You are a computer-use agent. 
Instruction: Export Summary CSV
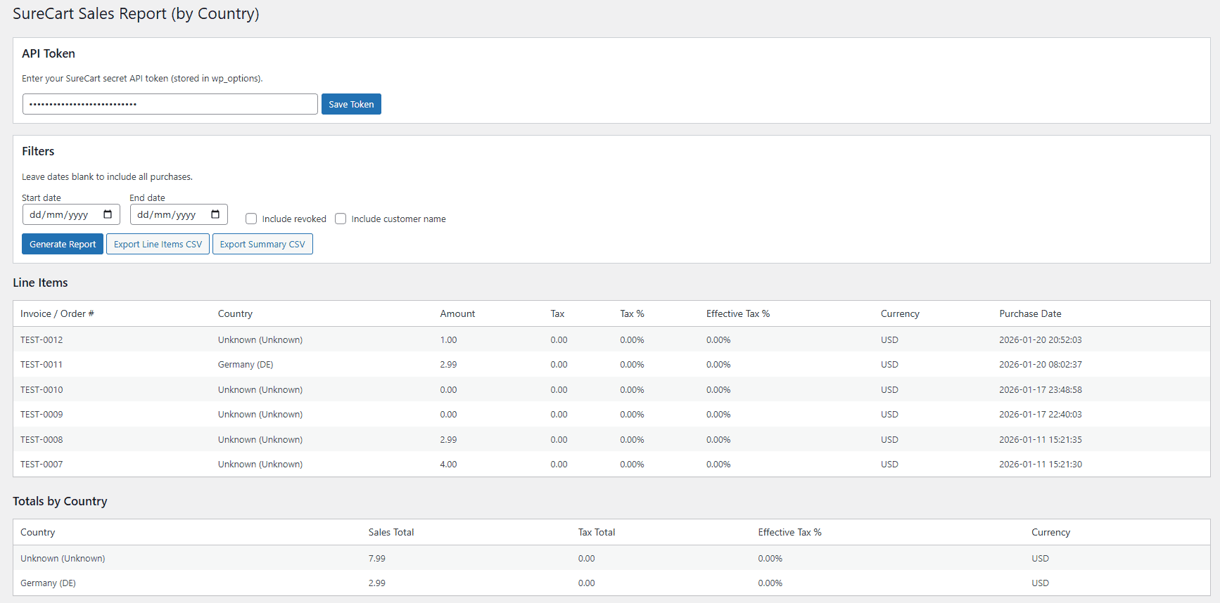(262, 244)
